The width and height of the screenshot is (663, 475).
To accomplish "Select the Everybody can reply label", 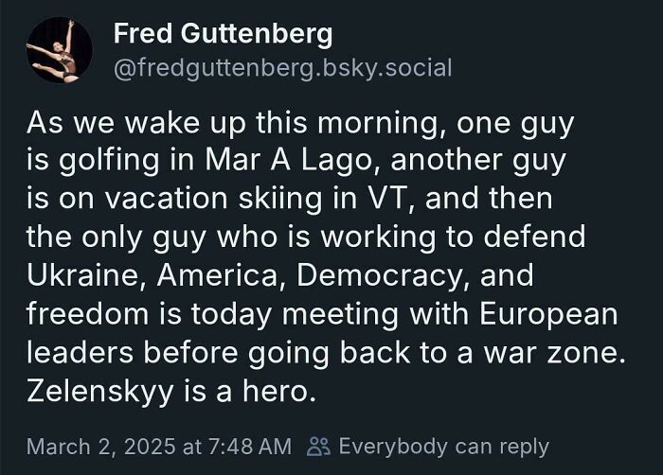I will (x=444, y=447).
